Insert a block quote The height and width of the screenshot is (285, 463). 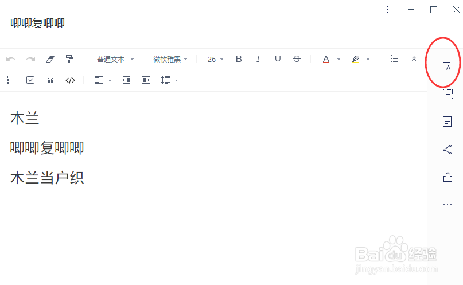pos(50,80)
